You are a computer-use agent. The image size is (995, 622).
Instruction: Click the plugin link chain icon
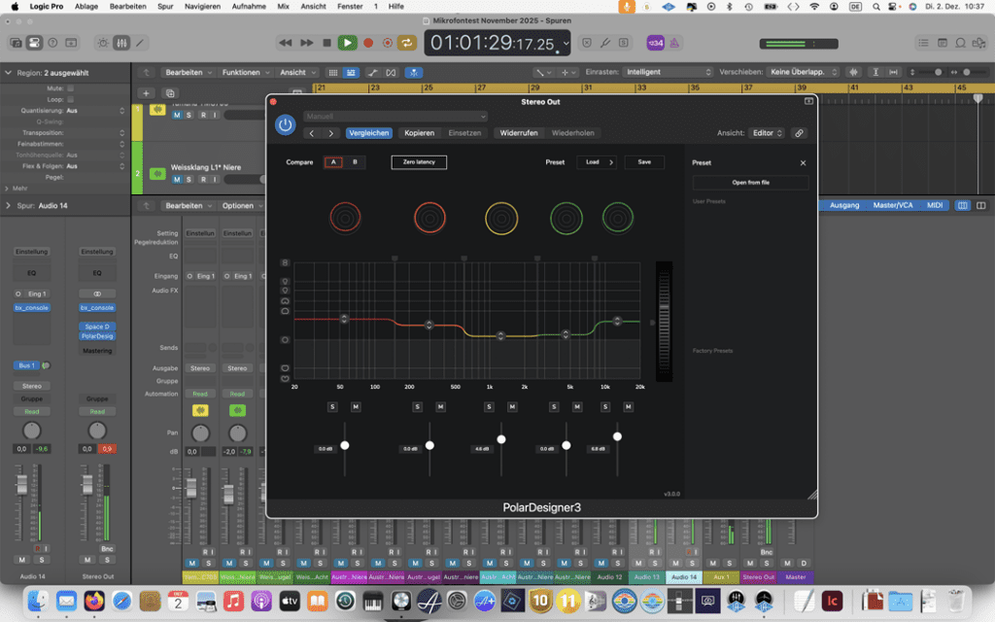(799, 133)
